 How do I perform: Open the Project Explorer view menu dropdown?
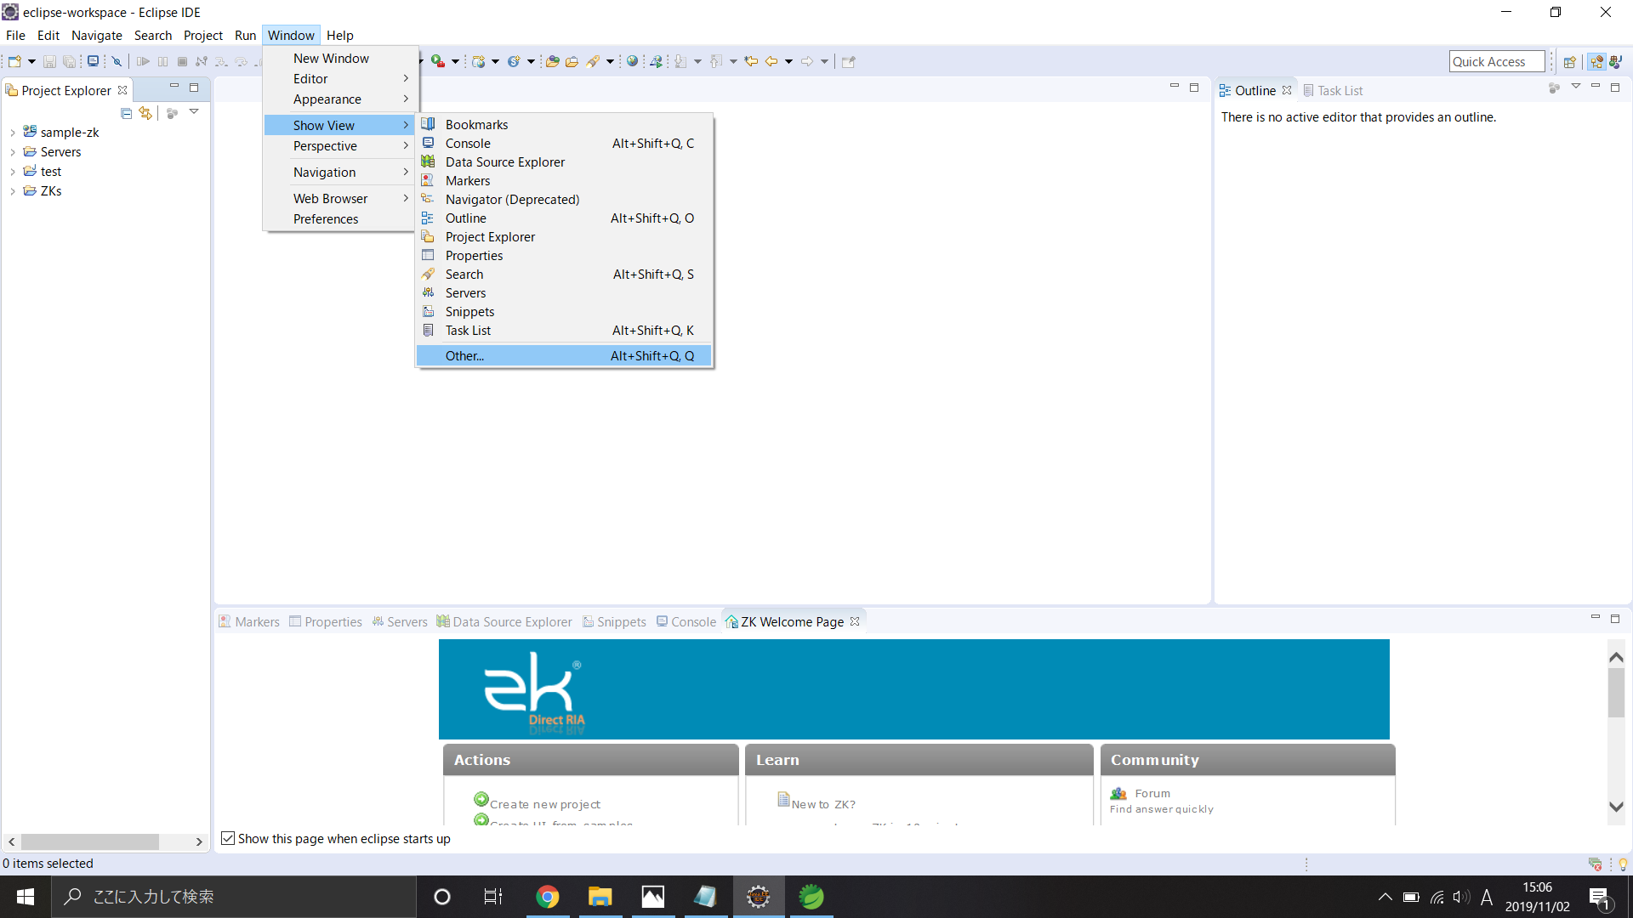click(194, 112)
